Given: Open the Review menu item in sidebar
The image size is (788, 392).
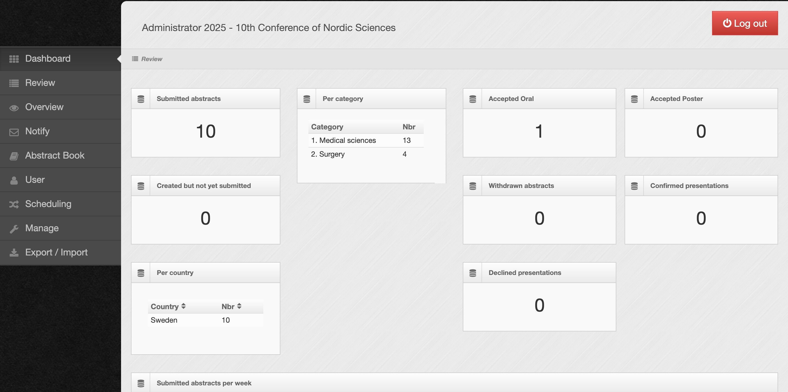Looking at the screenshot, I should coord(40,83).
